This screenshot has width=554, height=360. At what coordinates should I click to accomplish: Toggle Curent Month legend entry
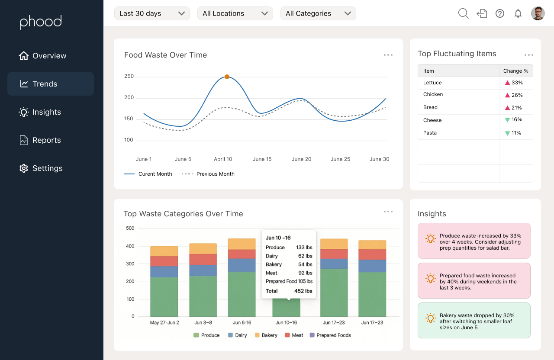point(148,174)
